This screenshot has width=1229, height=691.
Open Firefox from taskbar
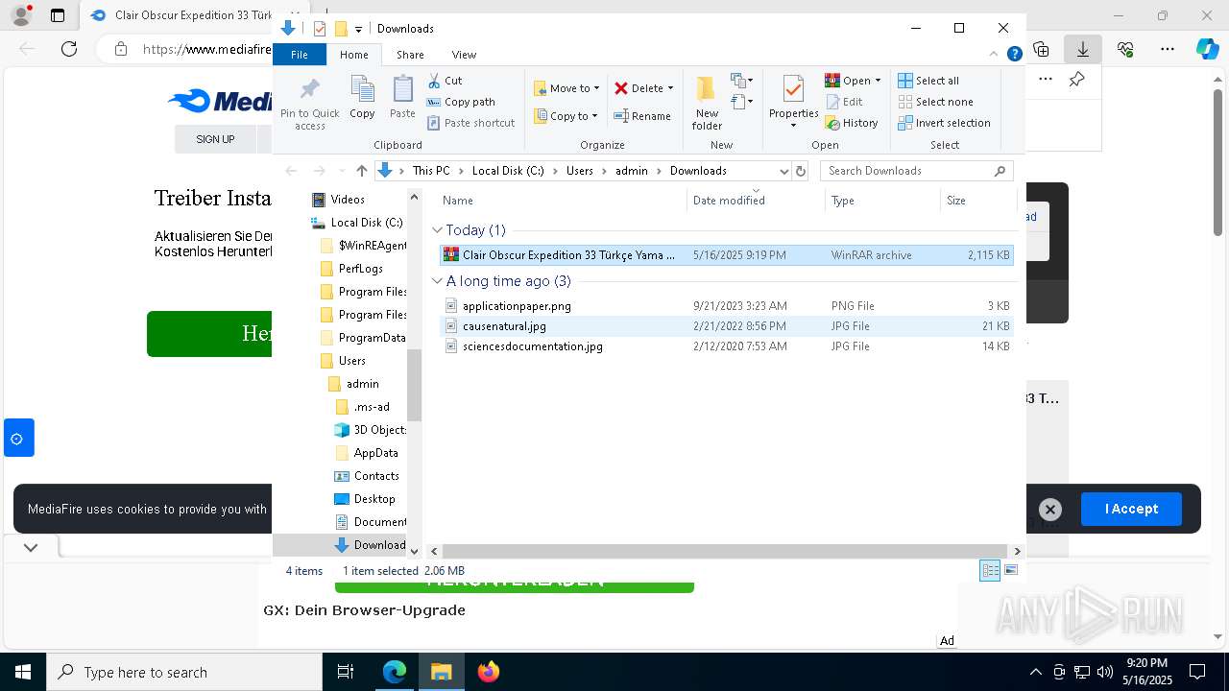pyautogui.click(x=488, y=672)
